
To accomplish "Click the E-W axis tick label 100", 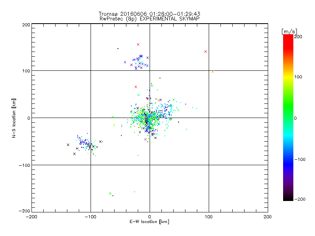I will [x=209, y=217].
